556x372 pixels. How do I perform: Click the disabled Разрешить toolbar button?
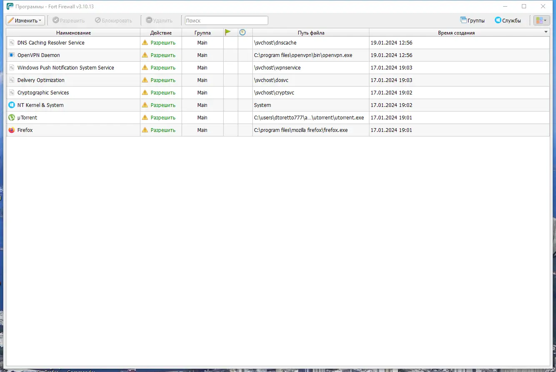pos(68,20)
